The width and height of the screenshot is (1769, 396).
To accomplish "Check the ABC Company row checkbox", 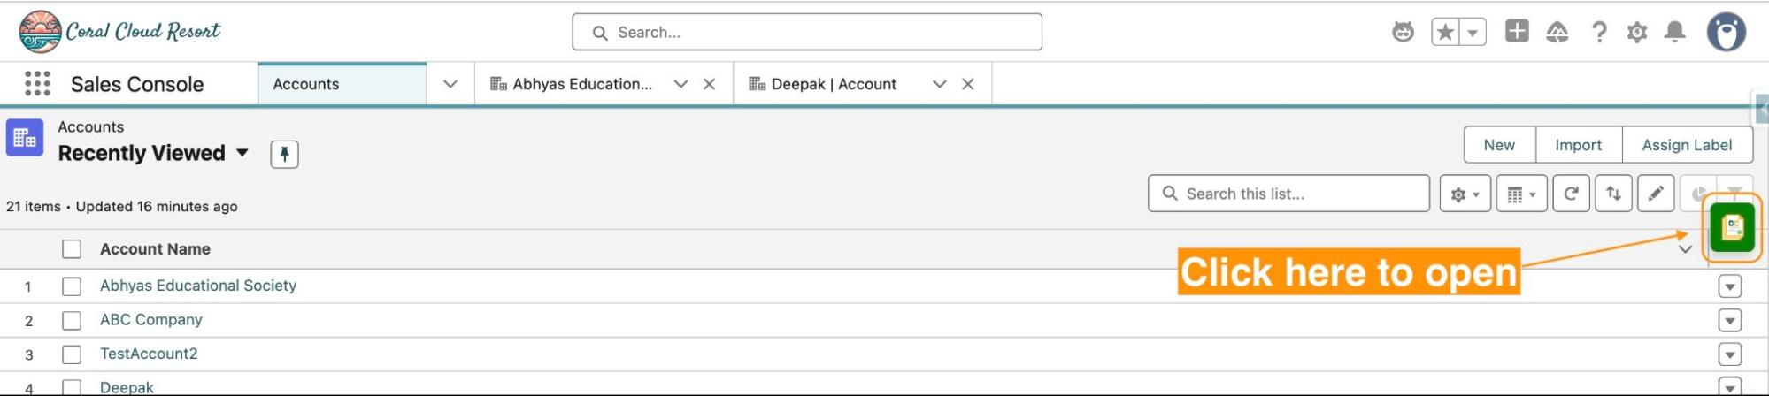I will [x=72, y=320].
